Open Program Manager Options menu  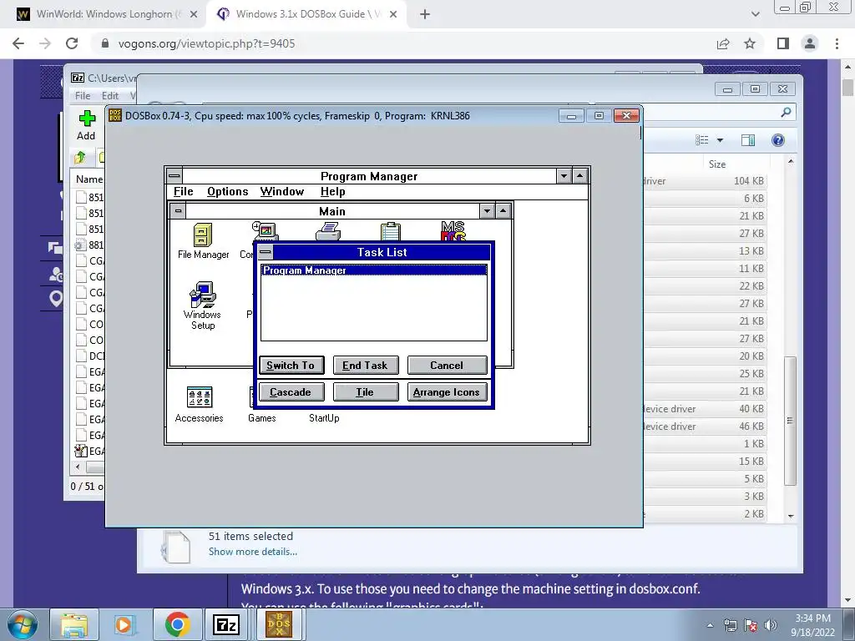pos(227,191)
